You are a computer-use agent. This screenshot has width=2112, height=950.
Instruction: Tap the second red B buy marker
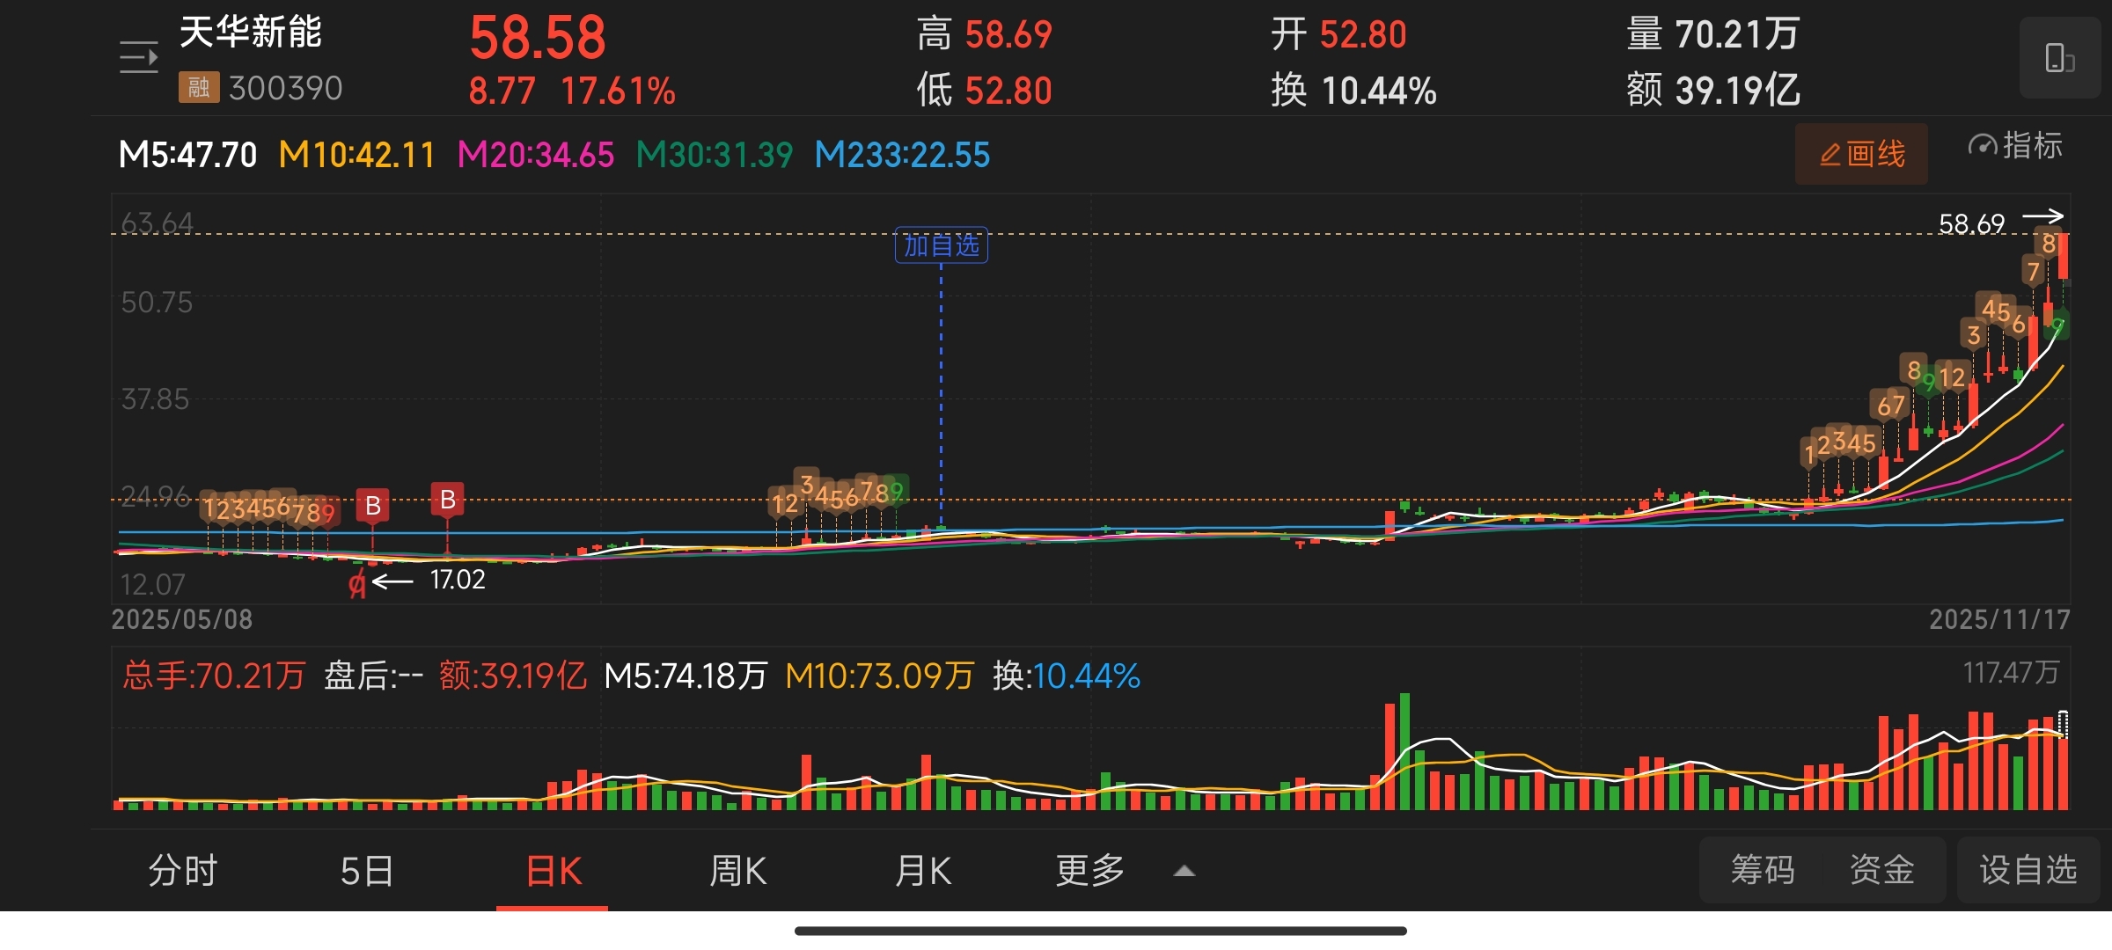(447, 500)
